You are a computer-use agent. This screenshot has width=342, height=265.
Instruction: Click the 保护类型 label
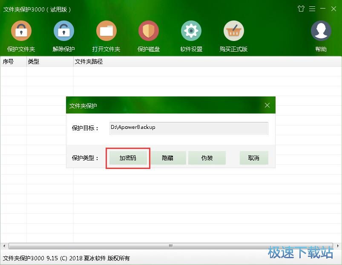pos(85,158)
